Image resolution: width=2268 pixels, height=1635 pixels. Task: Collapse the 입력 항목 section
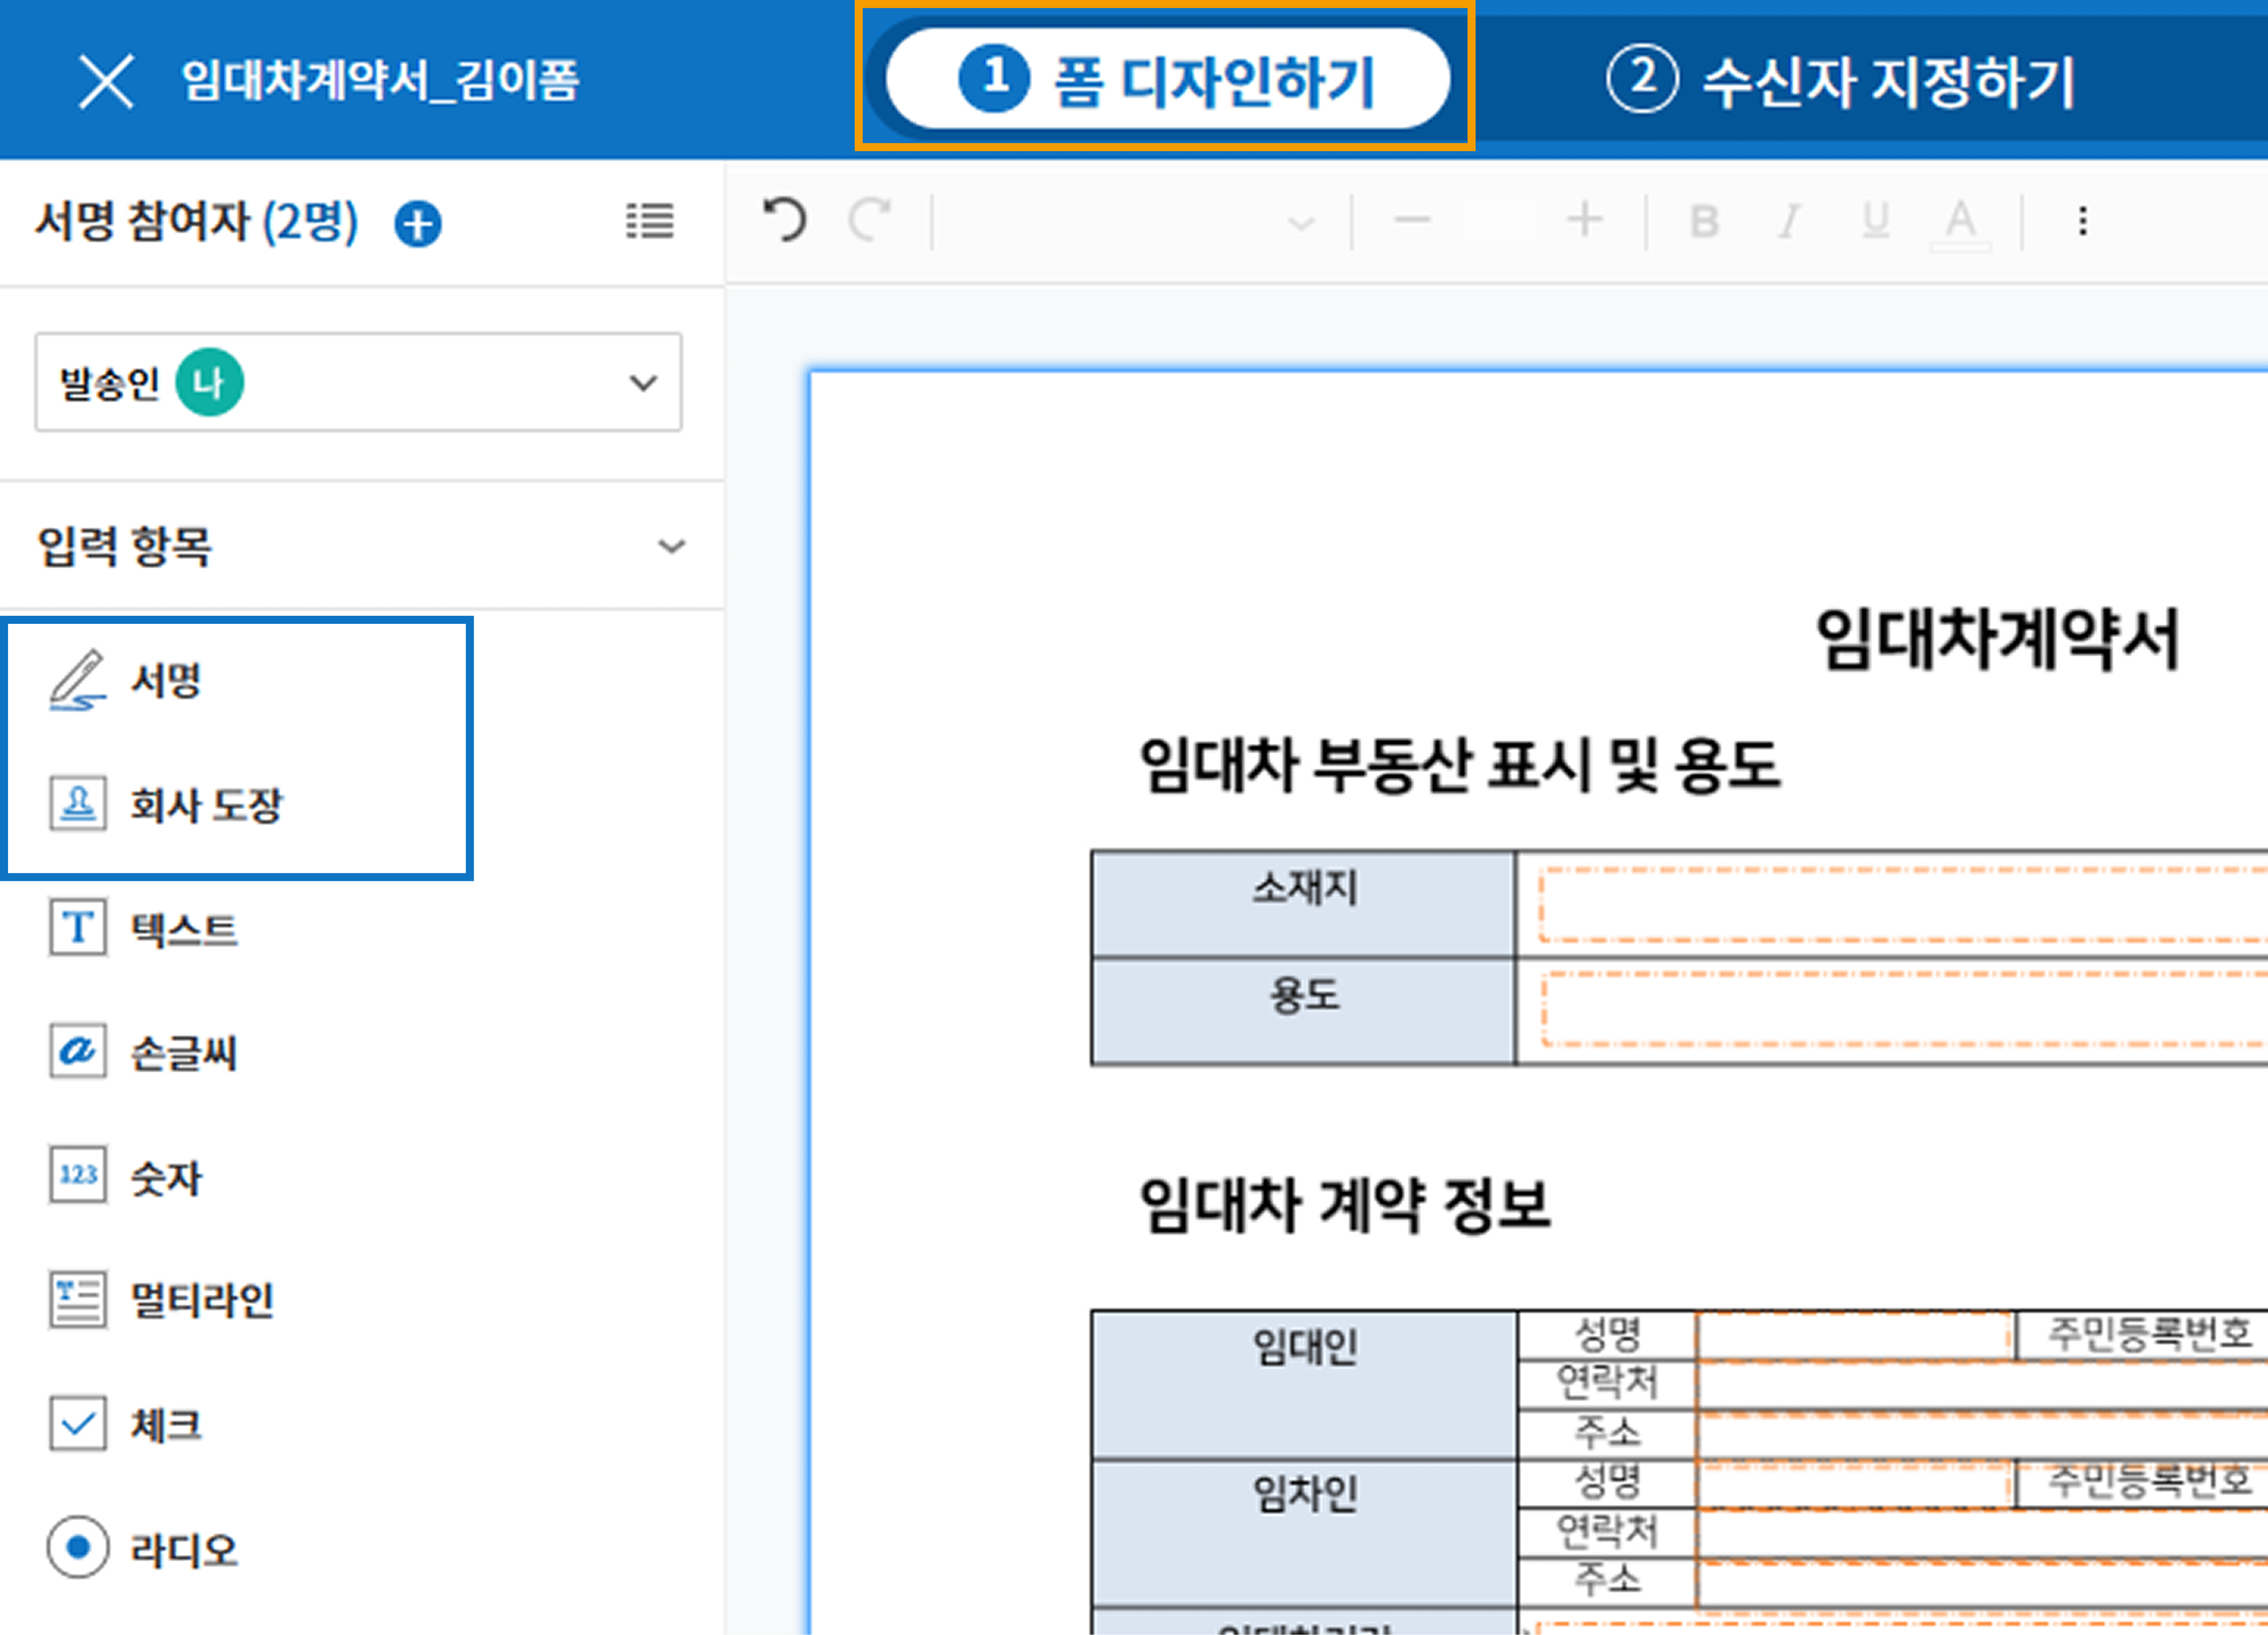pyautogui.click(x=671, y=547)
